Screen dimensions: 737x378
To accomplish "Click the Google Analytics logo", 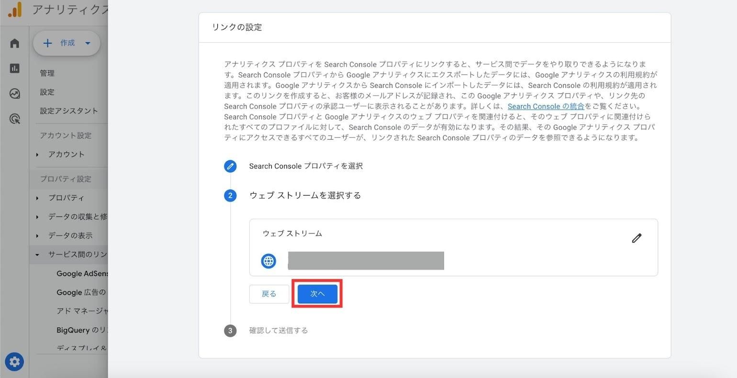I will coord(15,10).
